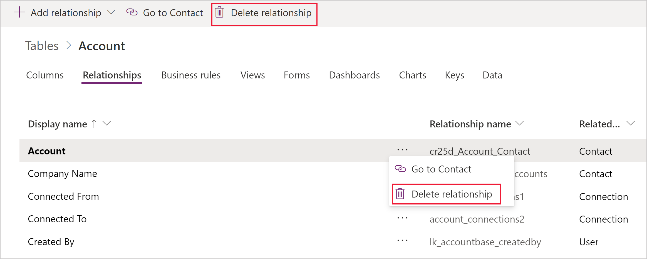647x259 pixels.
Task: Click Relationship name column header
Action: 470,124
